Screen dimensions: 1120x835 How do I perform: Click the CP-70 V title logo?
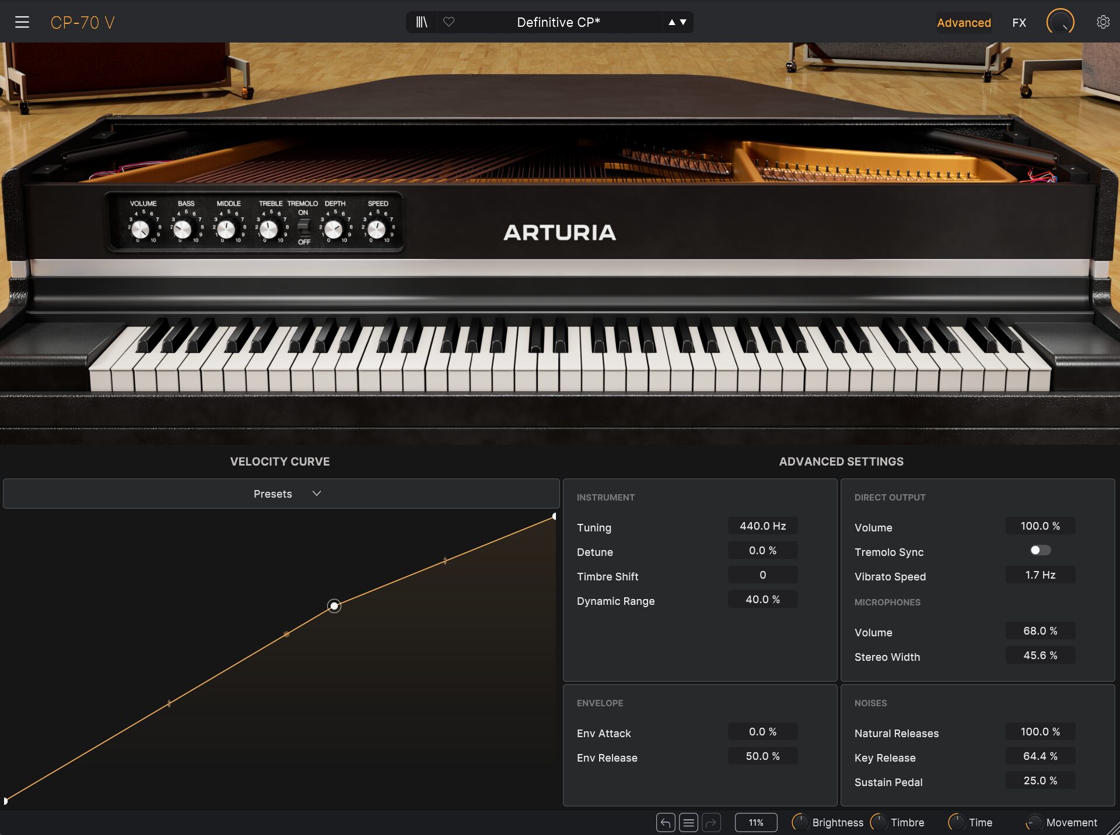click(82, 23)
